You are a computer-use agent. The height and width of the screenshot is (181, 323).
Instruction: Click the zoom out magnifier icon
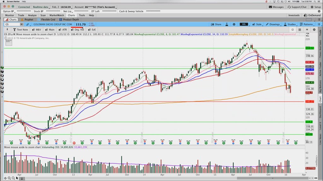(13, 178)
